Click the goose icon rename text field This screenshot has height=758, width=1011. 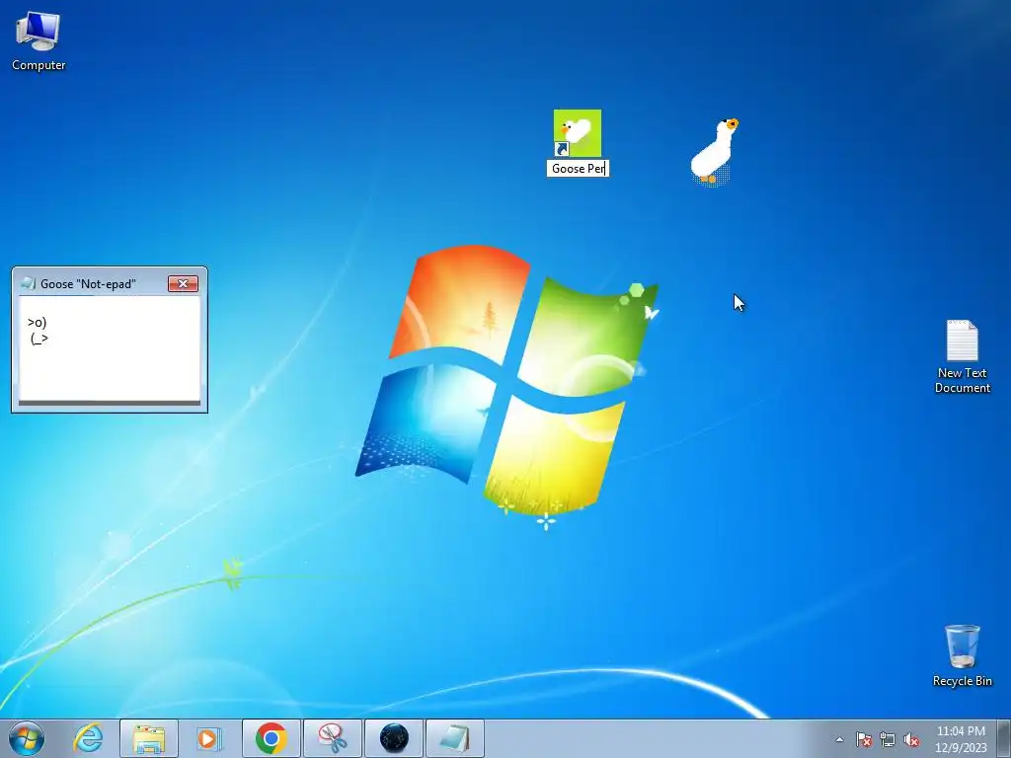coord(578,168)
